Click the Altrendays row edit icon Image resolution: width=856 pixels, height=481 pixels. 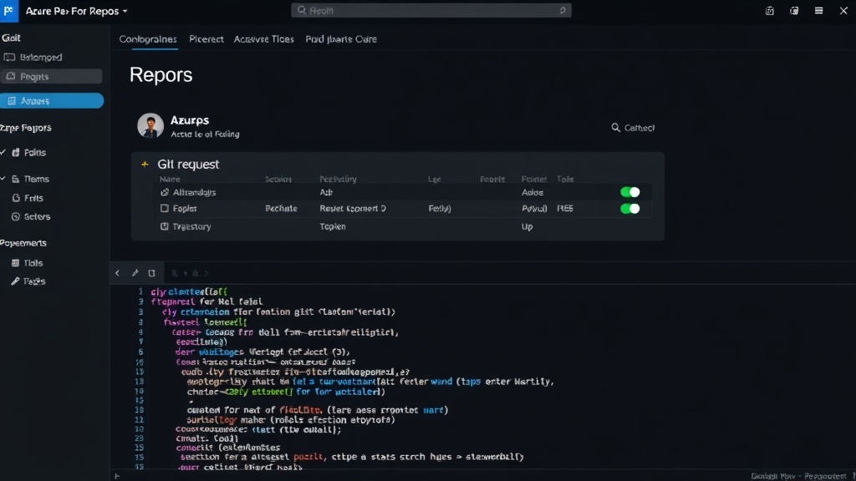point(165,193)
